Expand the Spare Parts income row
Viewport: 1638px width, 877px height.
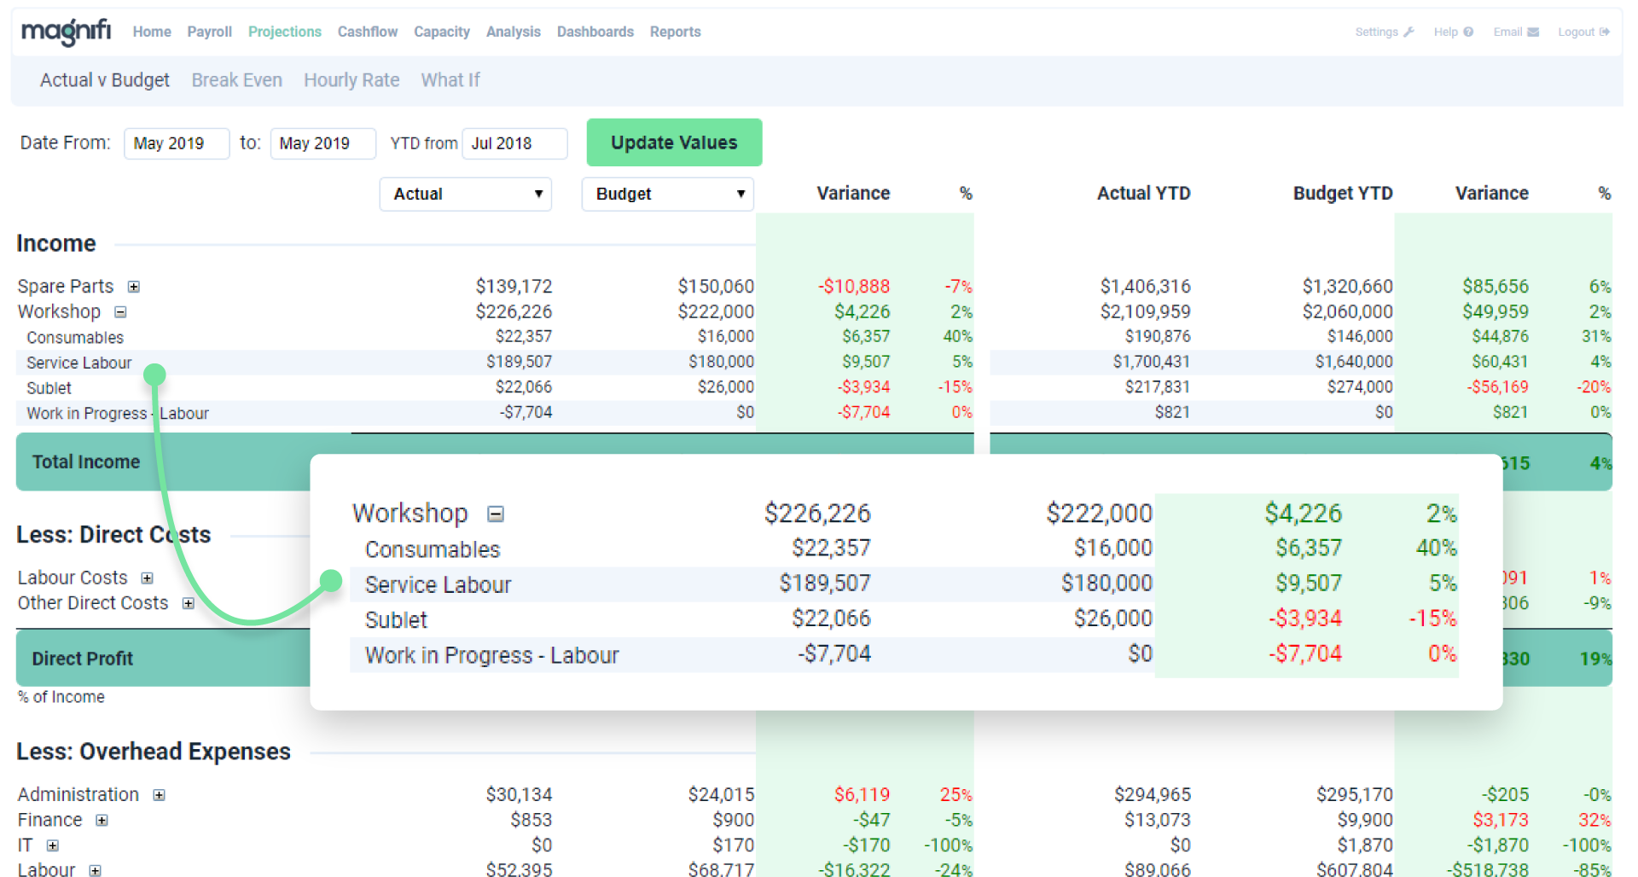(133, 287)
